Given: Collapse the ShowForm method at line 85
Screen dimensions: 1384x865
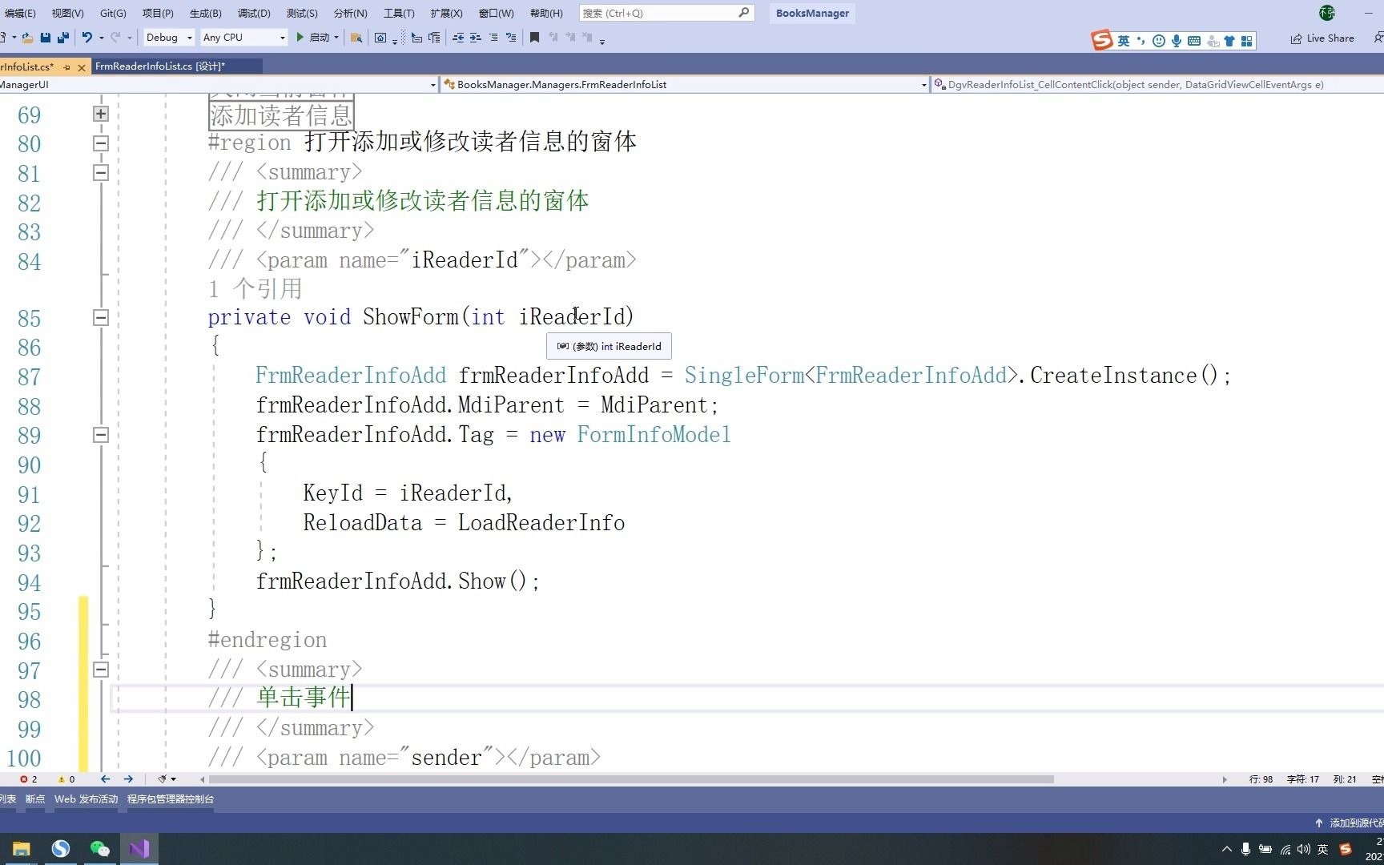Looking at the screenshot, I should 101,318.
